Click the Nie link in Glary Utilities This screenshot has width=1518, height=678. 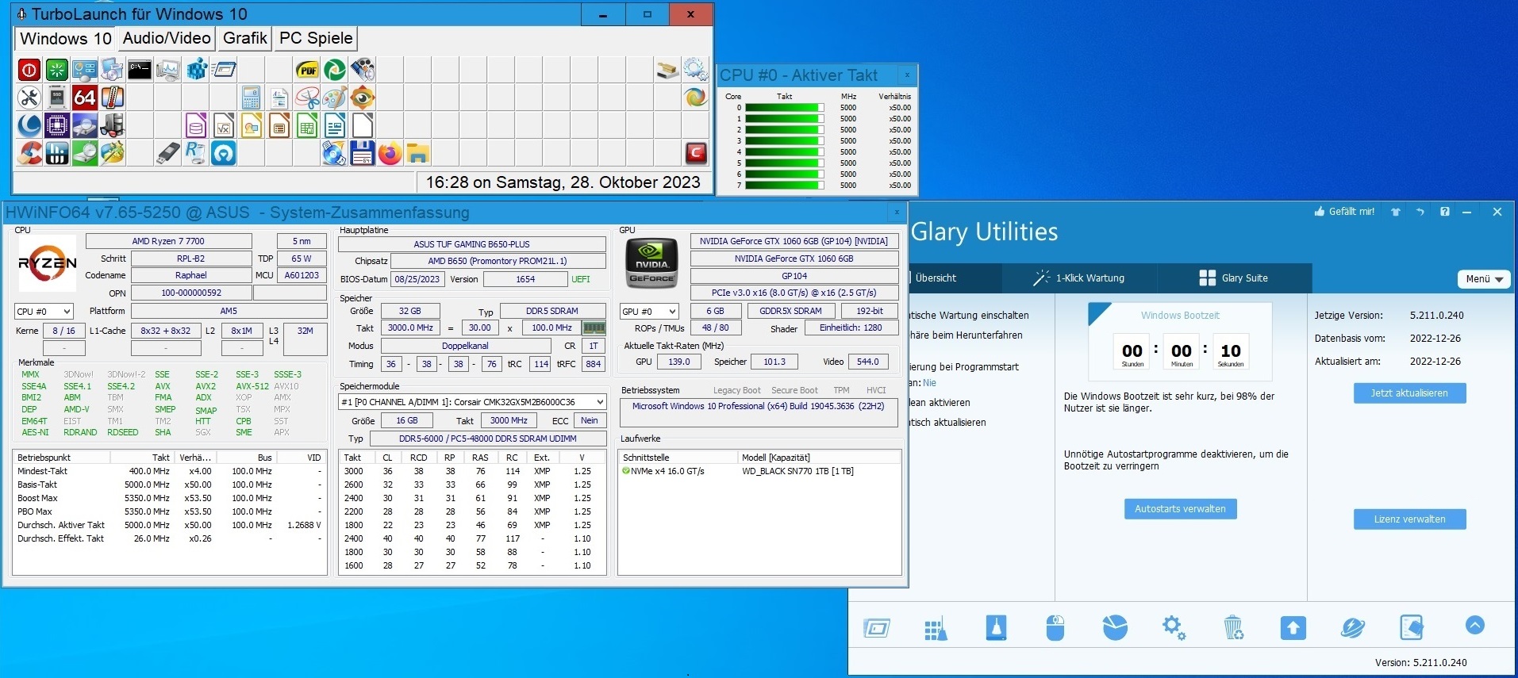point(929,383)
